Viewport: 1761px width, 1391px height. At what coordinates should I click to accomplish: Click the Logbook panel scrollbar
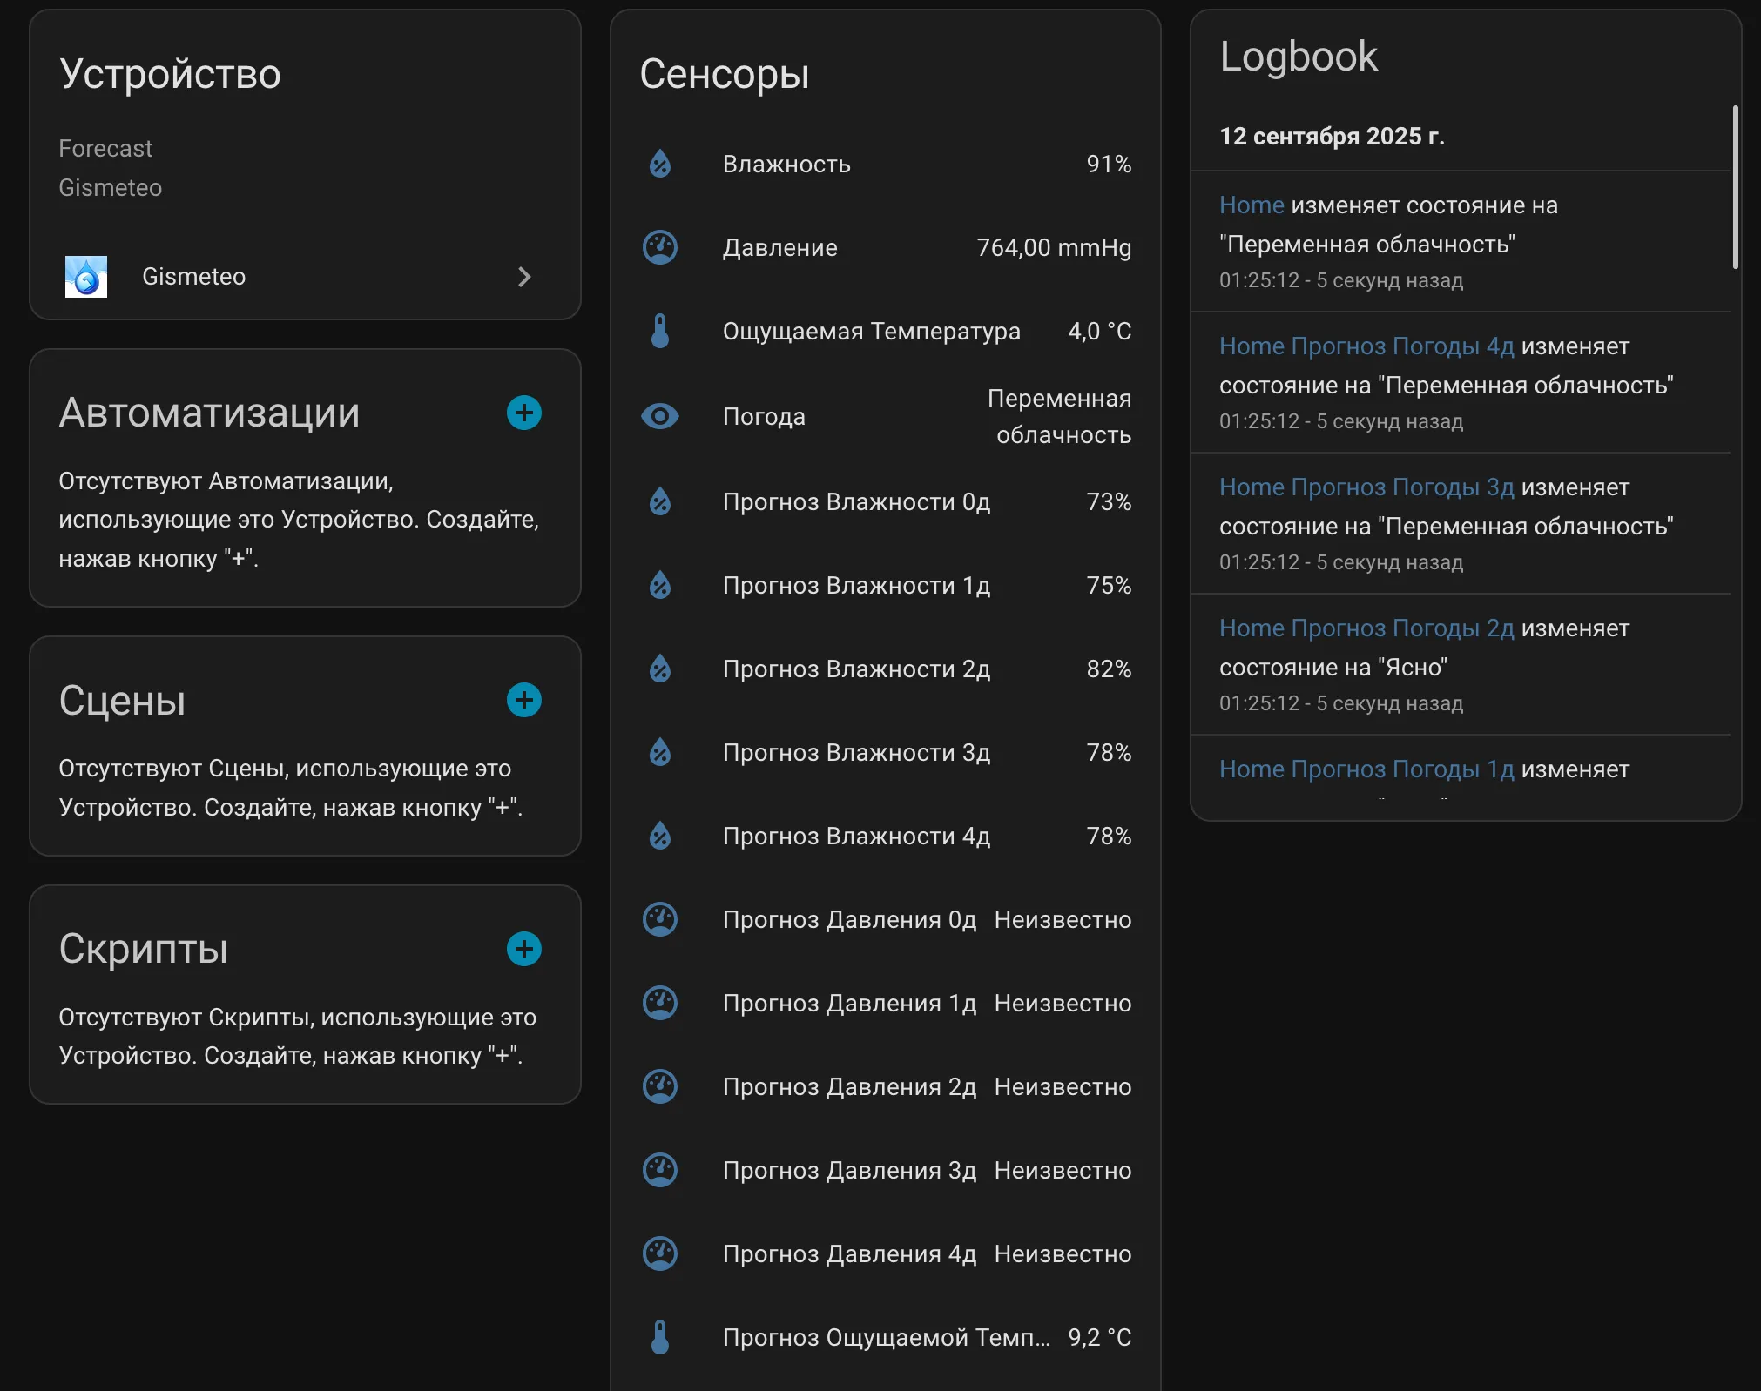click(x=1735, y=187)
